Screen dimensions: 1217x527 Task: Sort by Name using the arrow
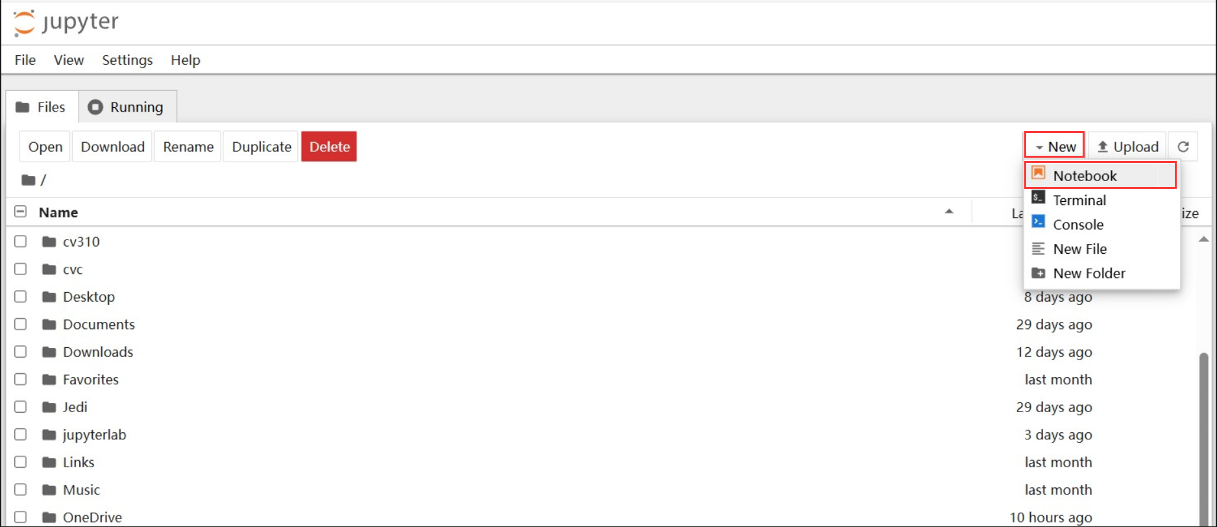(949, 212)
